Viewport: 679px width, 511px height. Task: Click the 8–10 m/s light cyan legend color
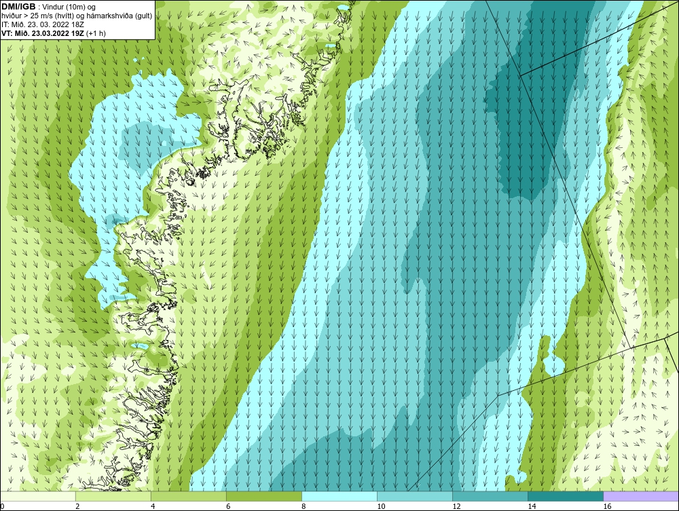click(339, 496)
